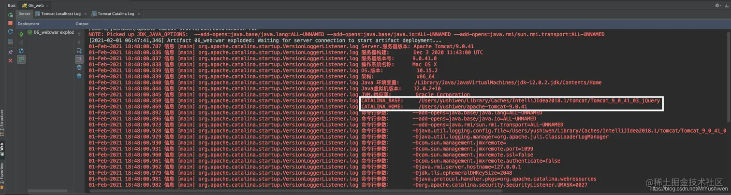Open the Run panel gear settings
The height and width of the screenshot is (195, 731).
[x=718, y=5]
